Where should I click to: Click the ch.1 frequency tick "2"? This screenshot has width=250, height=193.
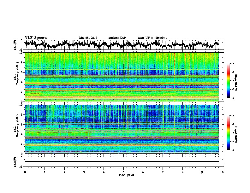(x=22, y=92)
